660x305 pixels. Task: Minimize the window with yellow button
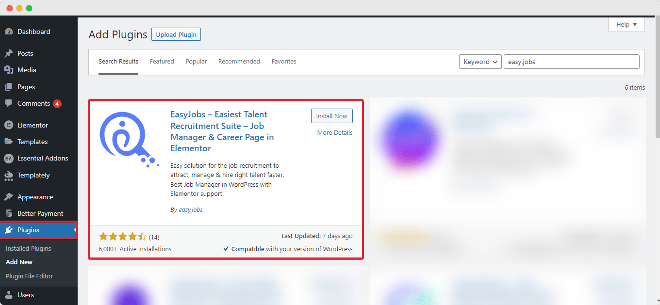click(19, 8)
